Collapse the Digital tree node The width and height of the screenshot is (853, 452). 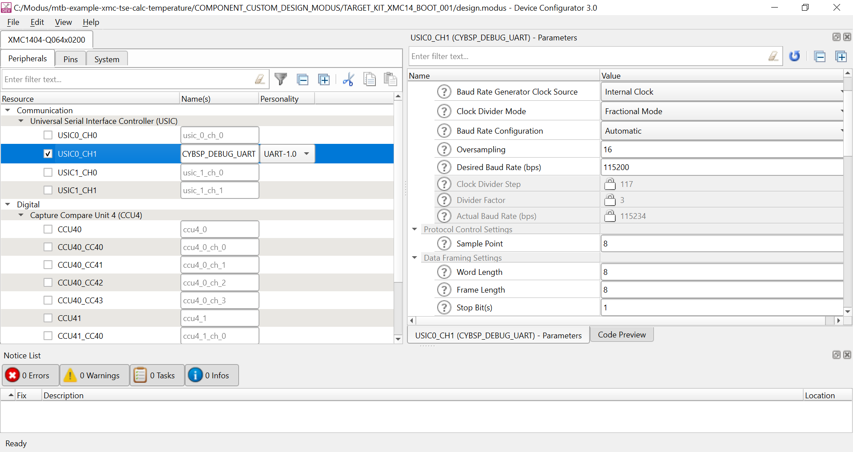point(8,204)
